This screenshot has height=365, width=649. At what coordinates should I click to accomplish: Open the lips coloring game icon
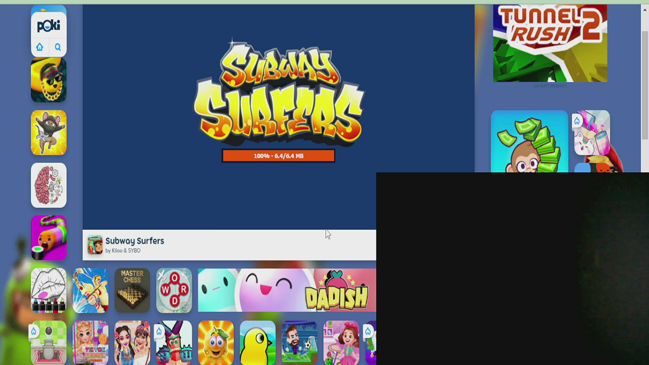(x=49, y=290)
